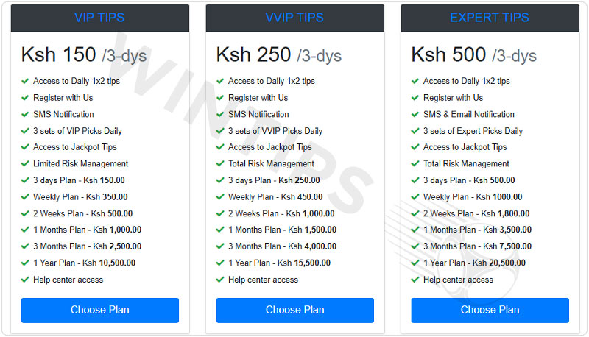The height and width of the screenshot is (337, 589).
Task: Open the VIP TIPS header link
Action: (x=99, y=18)
